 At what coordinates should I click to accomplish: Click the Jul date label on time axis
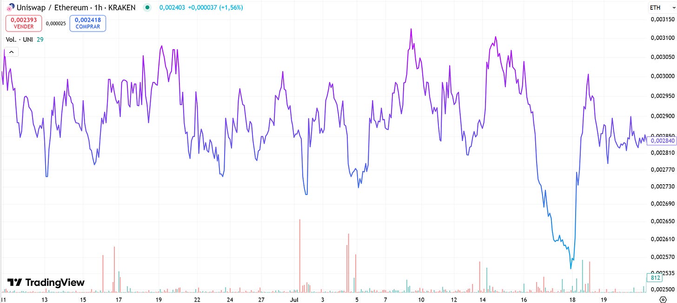point(294,299)
